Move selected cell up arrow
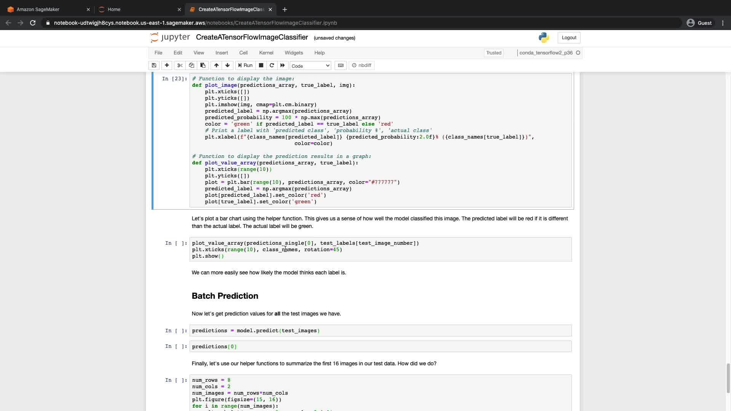 tap(216, 65)
